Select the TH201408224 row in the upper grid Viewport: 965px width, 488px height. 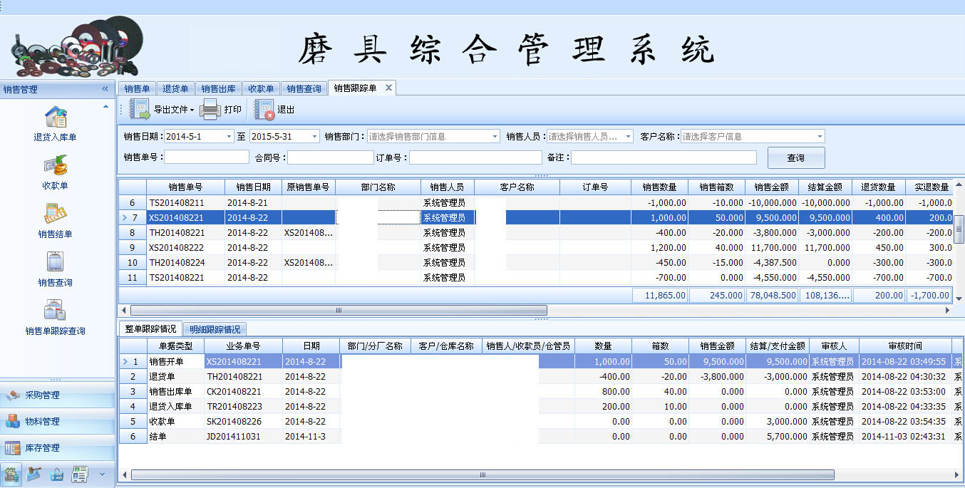pos(536,262)
